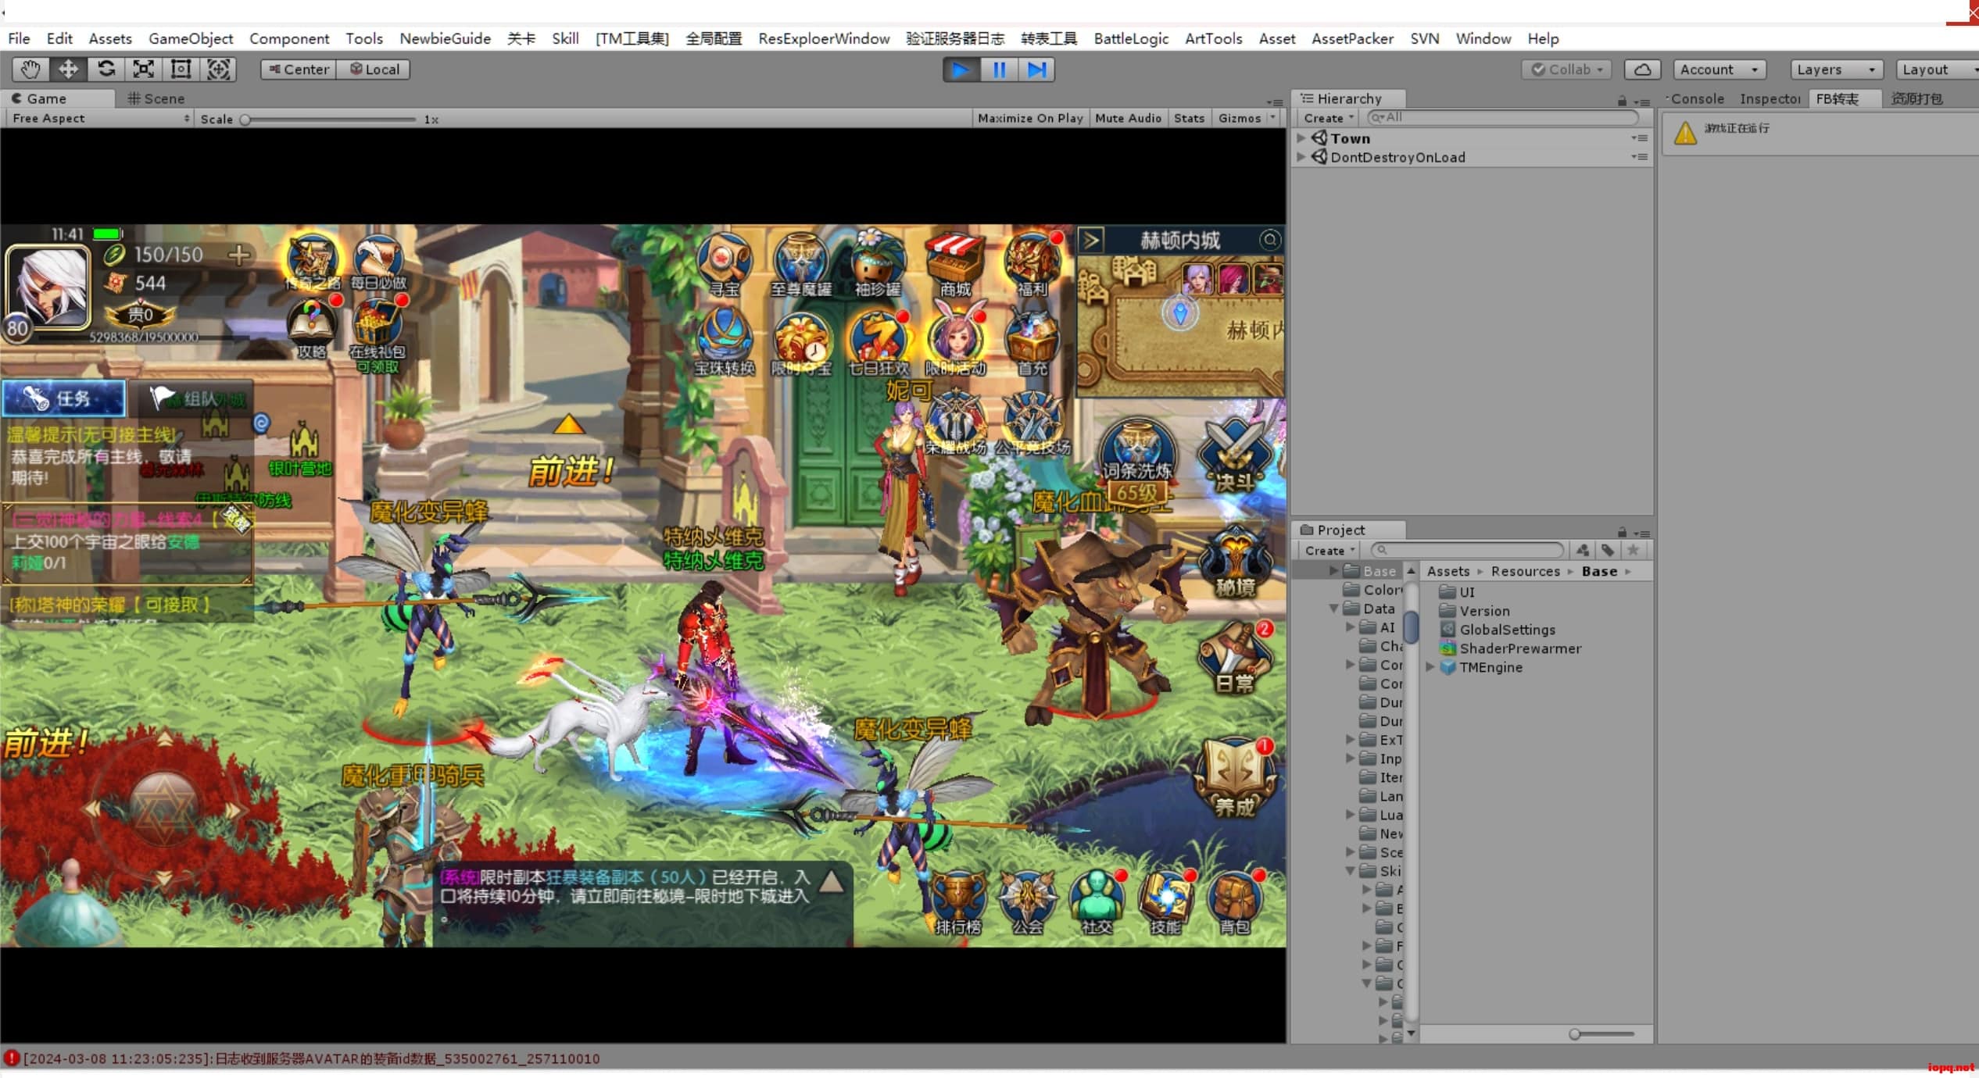
Task: Open the Account dropdown
Action: click(x=1719, y=70)
